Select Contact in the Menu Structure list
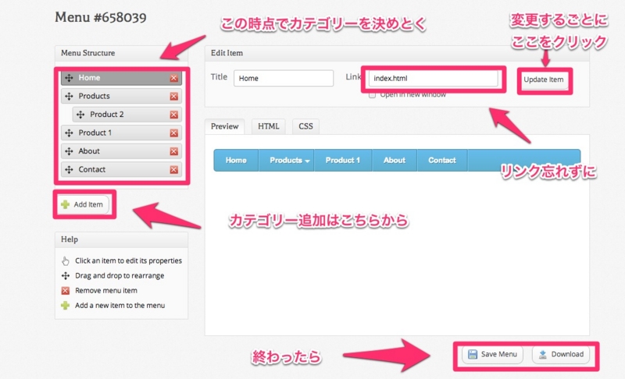 tap(121, 169)
